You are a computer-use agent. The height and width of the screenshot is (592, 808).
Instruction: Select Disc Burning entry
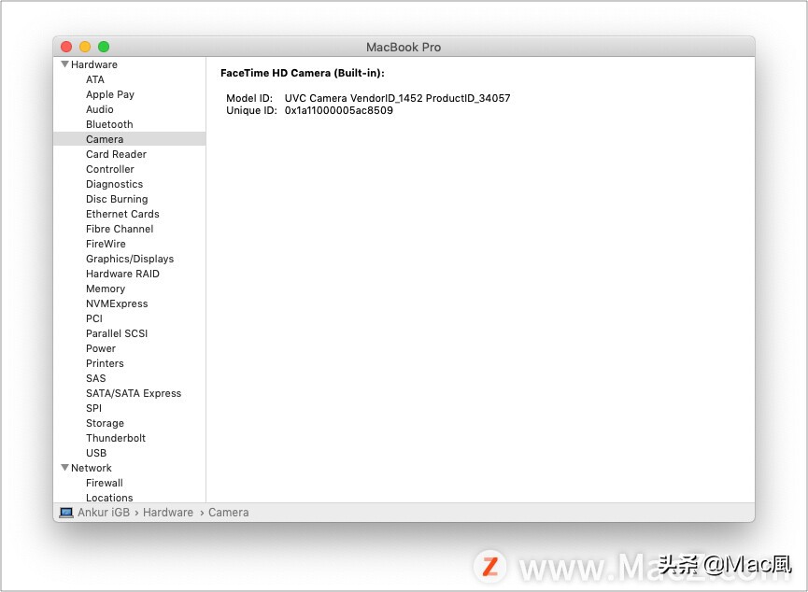(x=117, y=199)
